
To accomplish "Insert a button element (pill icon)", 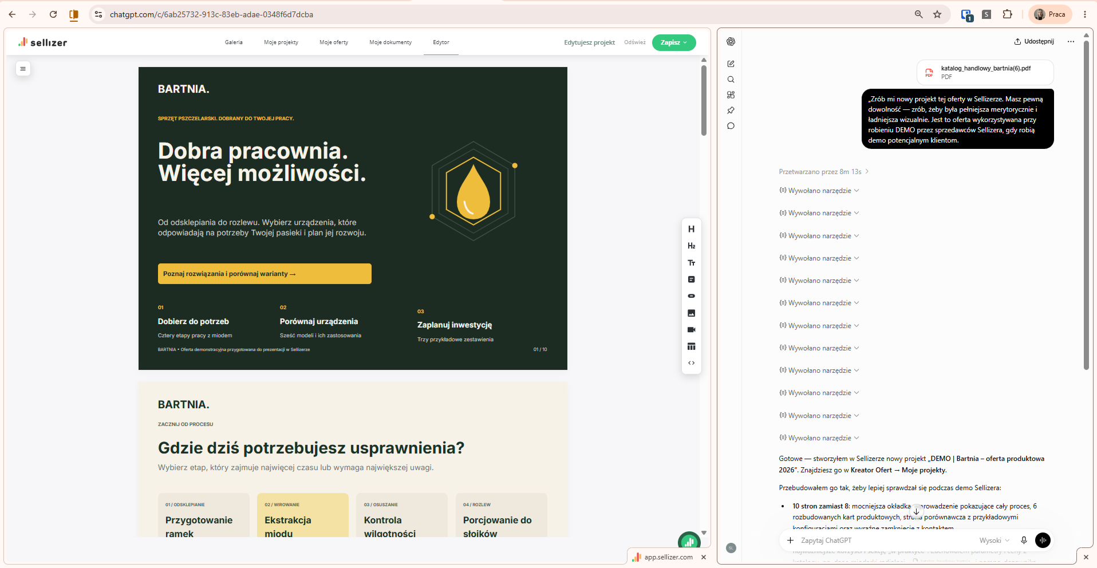I will 691,296.
